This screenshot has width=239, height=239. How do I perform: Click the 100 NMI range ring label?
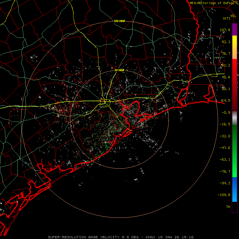(x=119, y=21)
